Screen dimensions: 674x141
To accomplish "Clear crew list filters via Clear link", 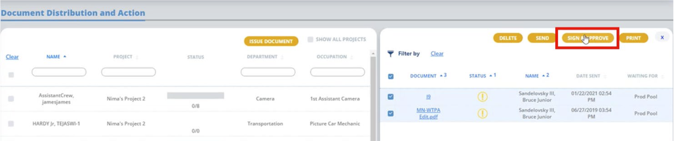I will [x=12, y=57].
